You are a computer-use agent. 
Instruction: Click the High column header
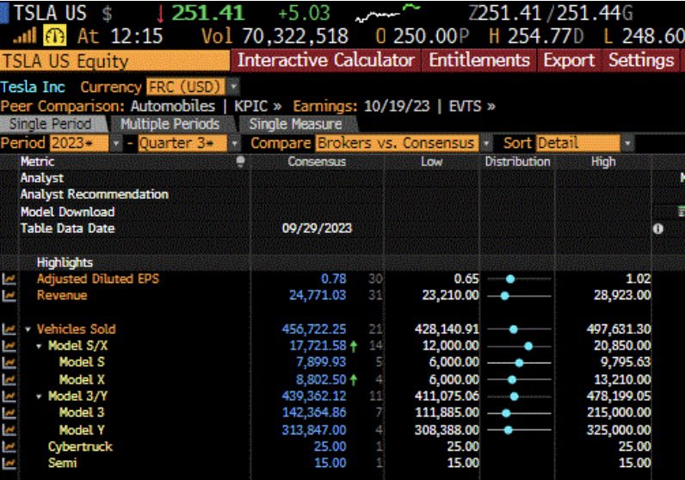pos(603,162)
